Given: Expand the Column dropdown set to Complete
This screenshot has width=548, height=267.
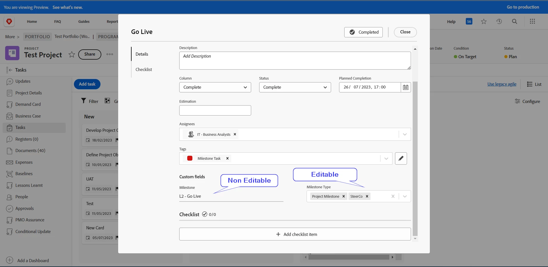Looking at the screenshot, I should click(x=215, y=87).
